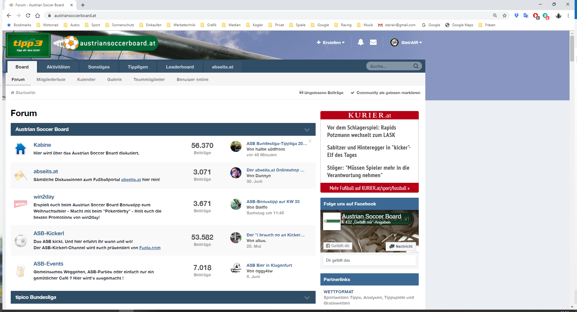Select the Aktivitäten main tab
This screenshot has width=577, height=312.
[58, 67]
